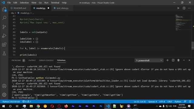Change the Python language mode
This screenshot has width=194, height=109.
pos(178,102)
